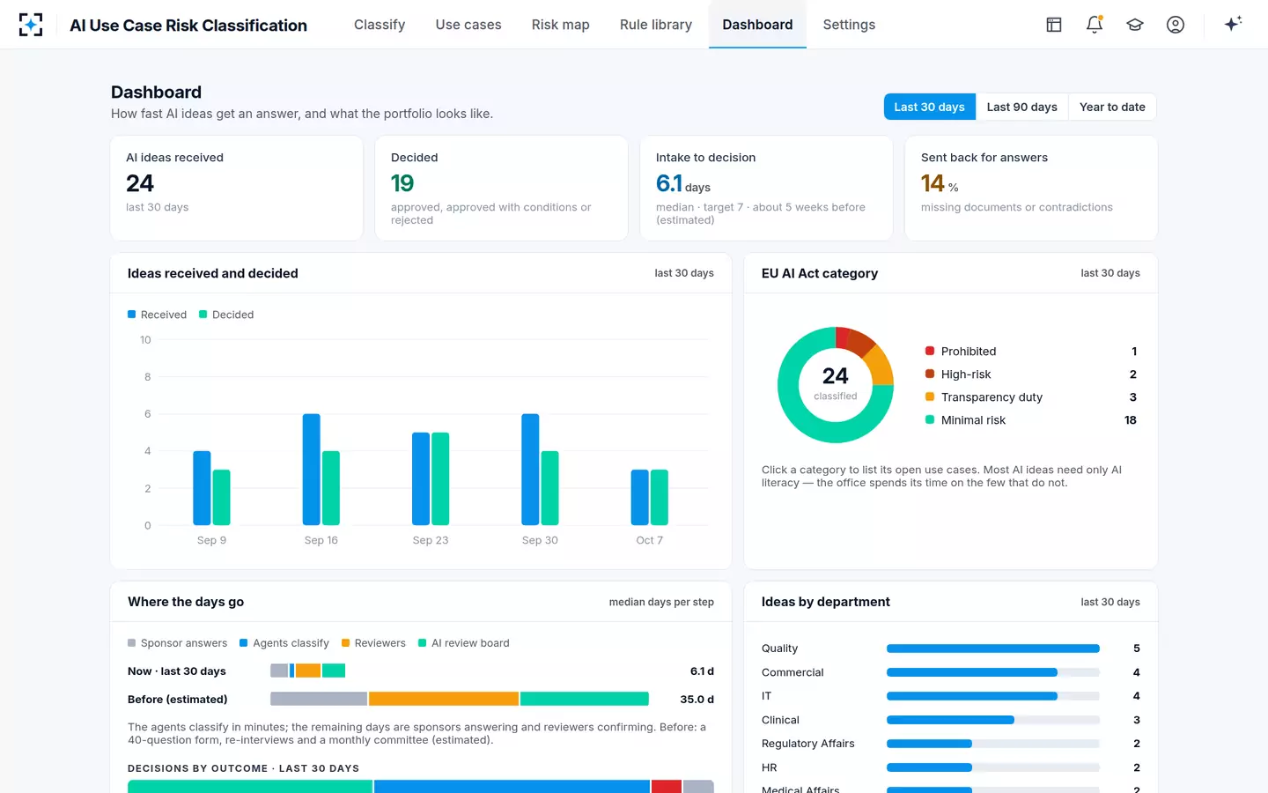Click the Oct 7 Received bar
The width and height of the screenshot is (1268, 793).
pos(640,497)
